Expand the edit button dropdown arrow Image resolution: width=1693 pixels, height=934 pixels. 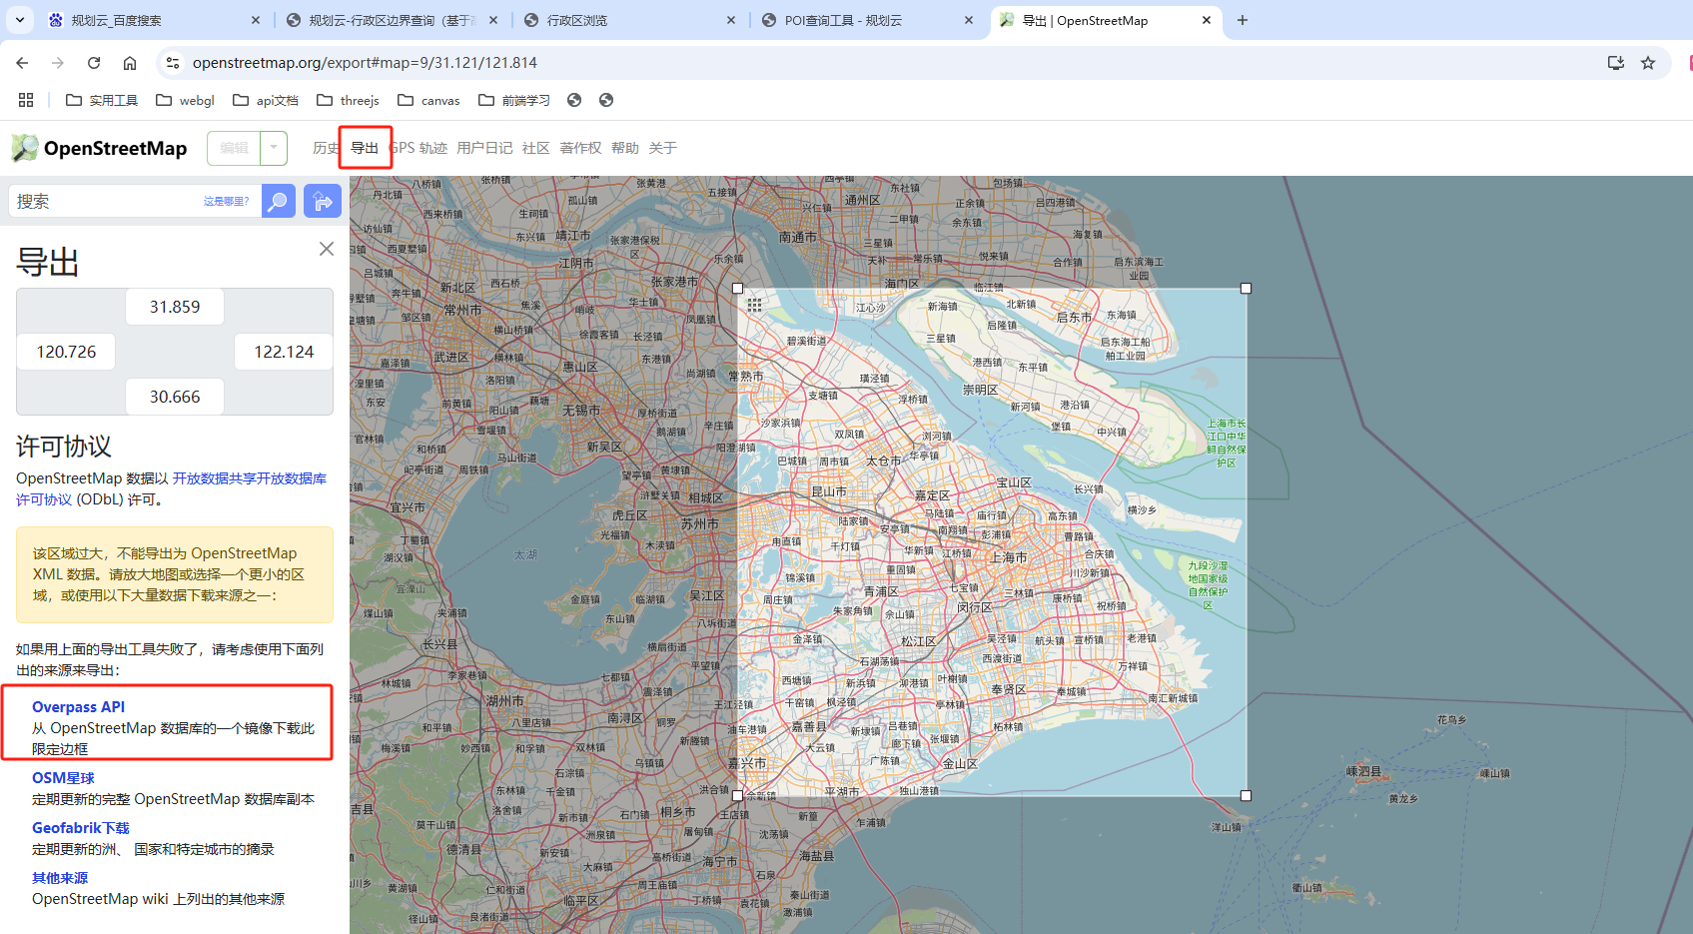pos(274,148)
